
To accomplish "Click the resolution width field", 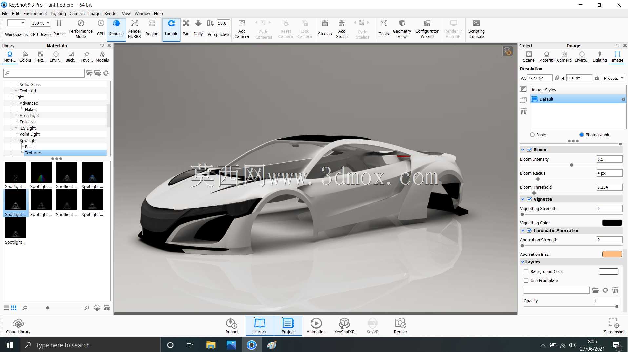I will tap(540, 78).
